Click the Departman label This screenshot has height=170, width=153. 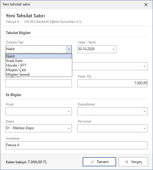coord(86,104)
